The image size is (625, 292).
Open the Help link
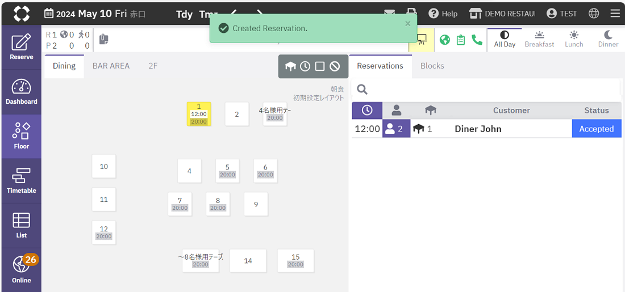443,14
